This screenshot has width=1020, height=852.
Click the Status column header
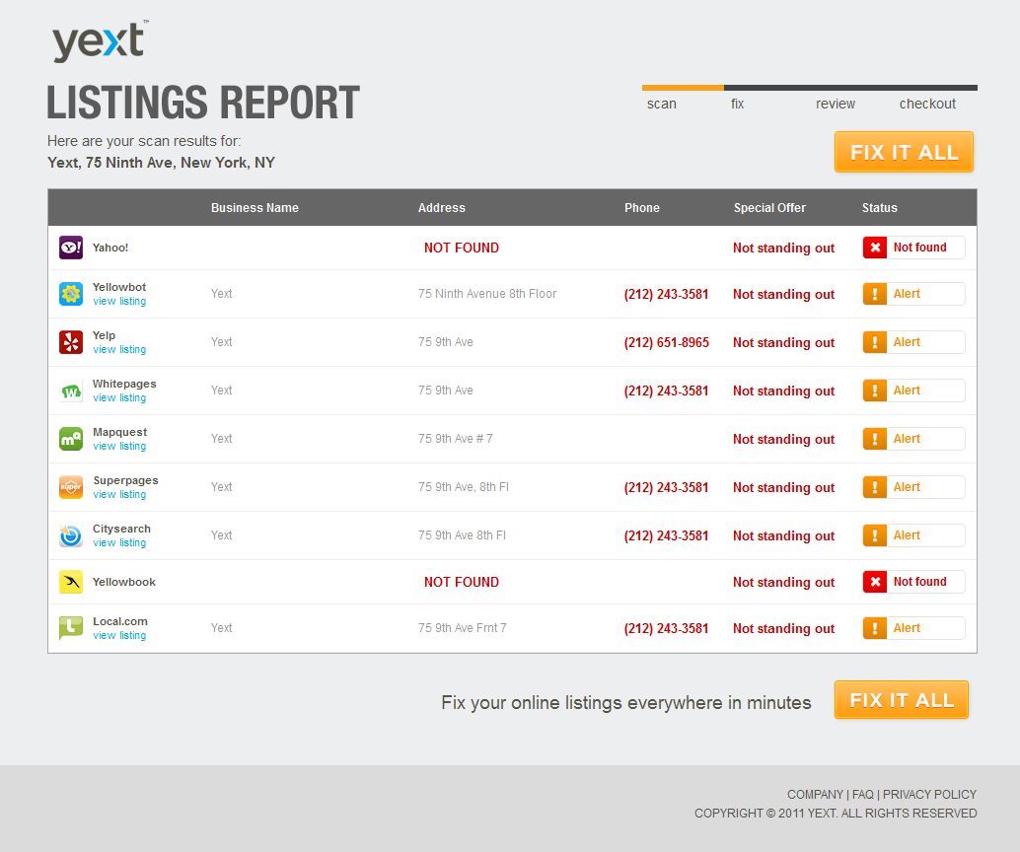880,208
